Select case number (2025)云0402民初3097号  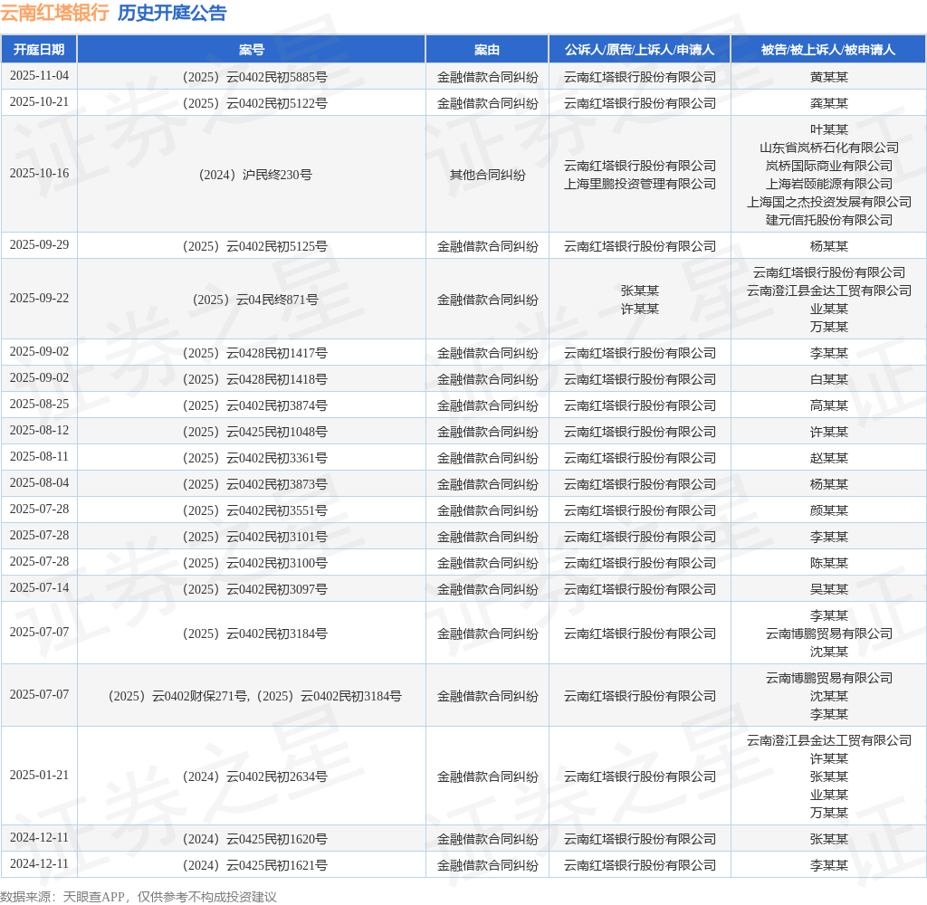coord(254,589)
